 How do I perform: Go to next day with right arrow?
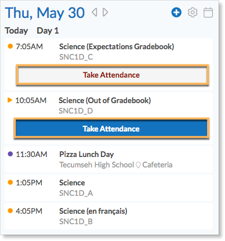106,12
